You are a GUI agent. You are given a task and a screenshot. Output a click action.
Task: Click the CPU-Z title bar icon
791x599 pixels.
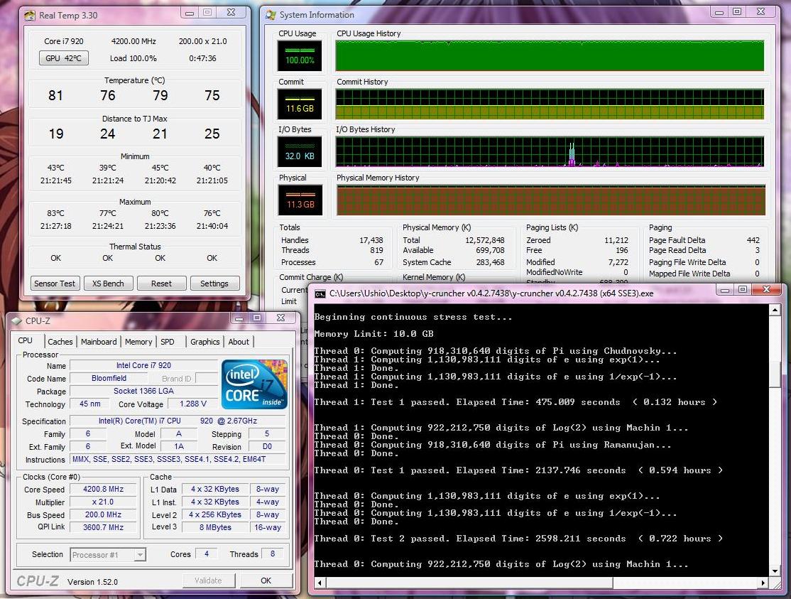pyautogui.click(x=16, y=320)
